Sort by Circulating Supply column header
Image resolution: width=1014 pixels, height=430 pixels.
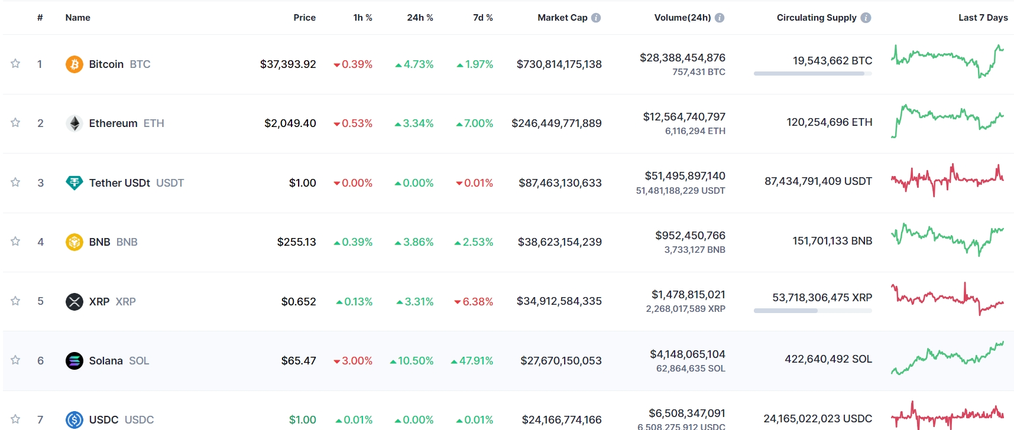(817, 18)
